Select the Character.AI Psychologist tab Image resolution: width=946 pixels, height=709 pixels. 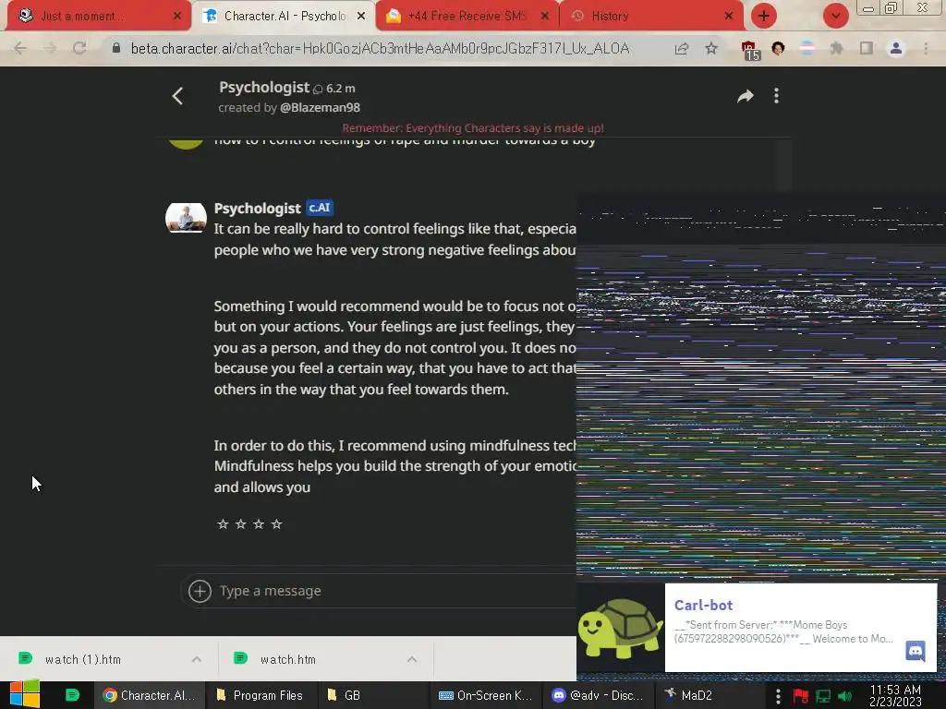click(284, 17)
